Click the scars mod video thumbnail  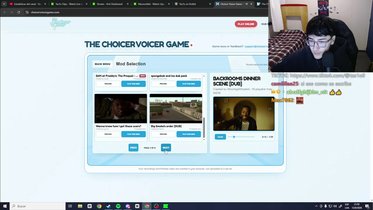click(x=121, y=108)
